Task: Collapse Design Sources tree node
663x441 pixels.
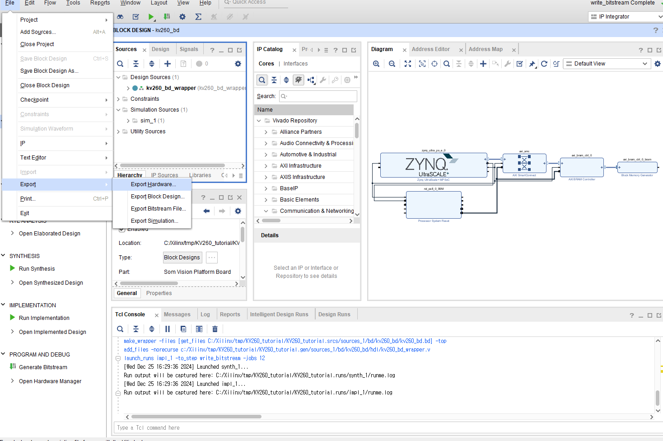Action: 119,77
